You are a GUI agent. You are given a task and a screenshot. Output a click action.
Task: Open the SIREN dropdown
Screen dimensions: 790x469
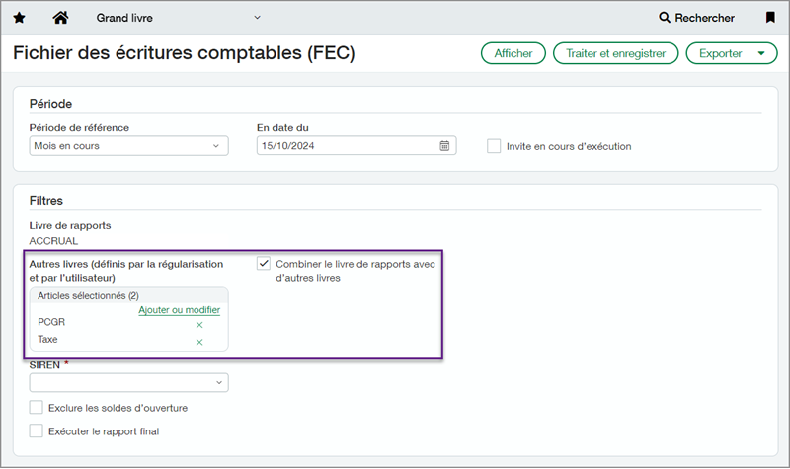coord(128,382)
